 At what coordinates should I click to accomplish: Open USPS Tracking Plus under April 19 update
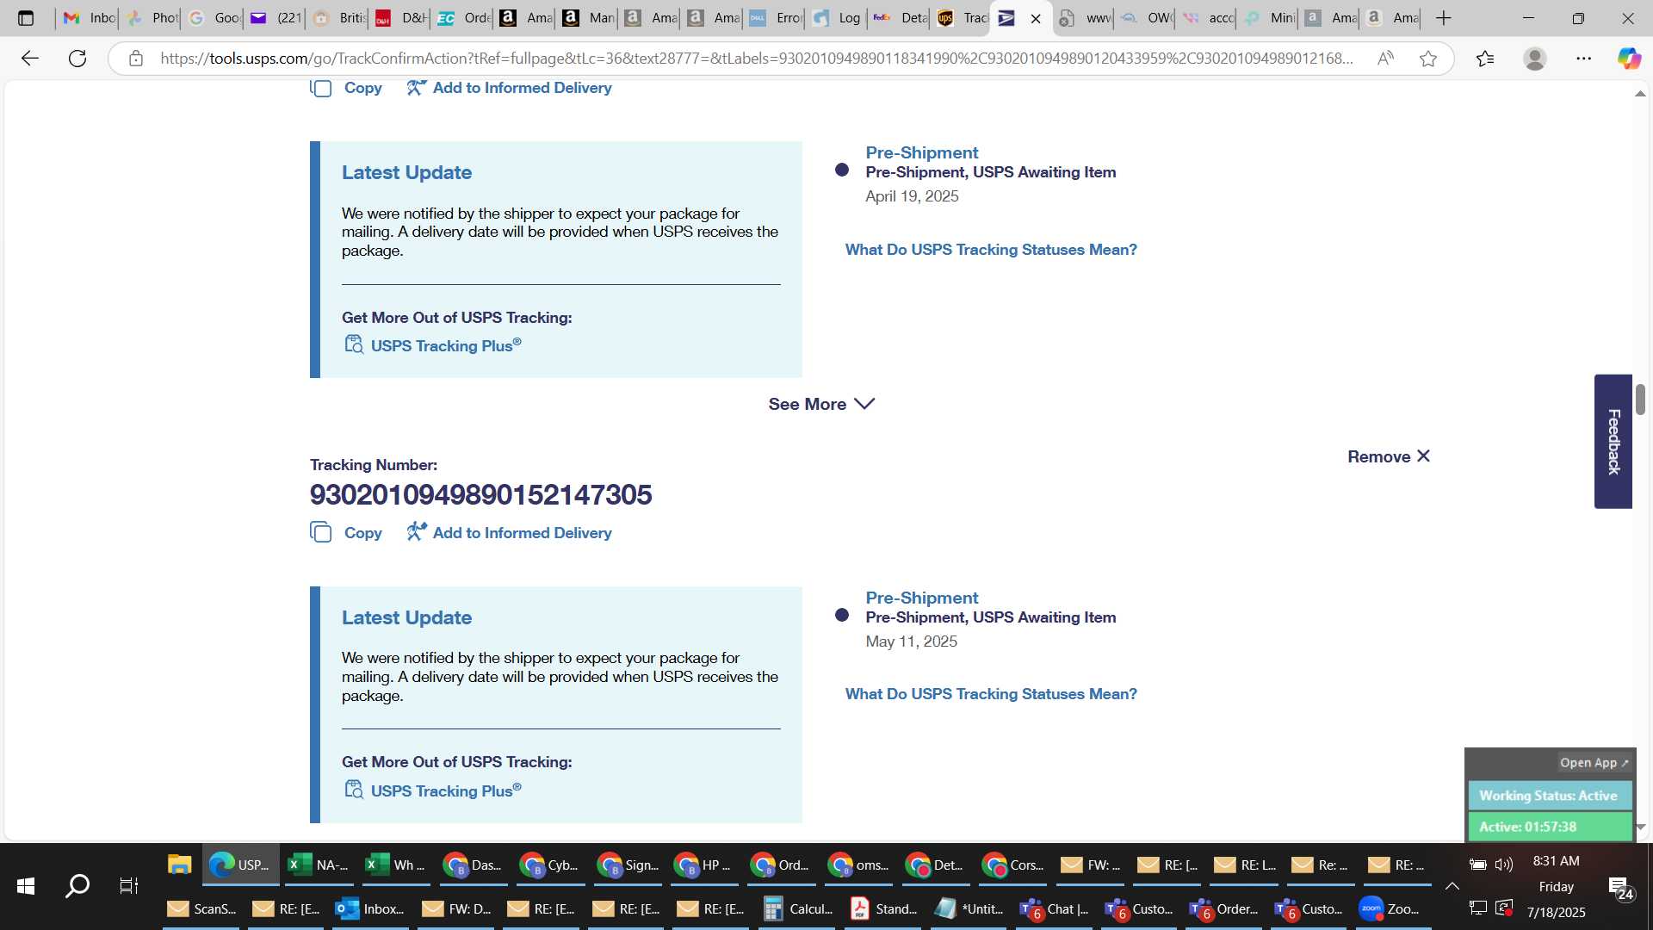point(432,345)
